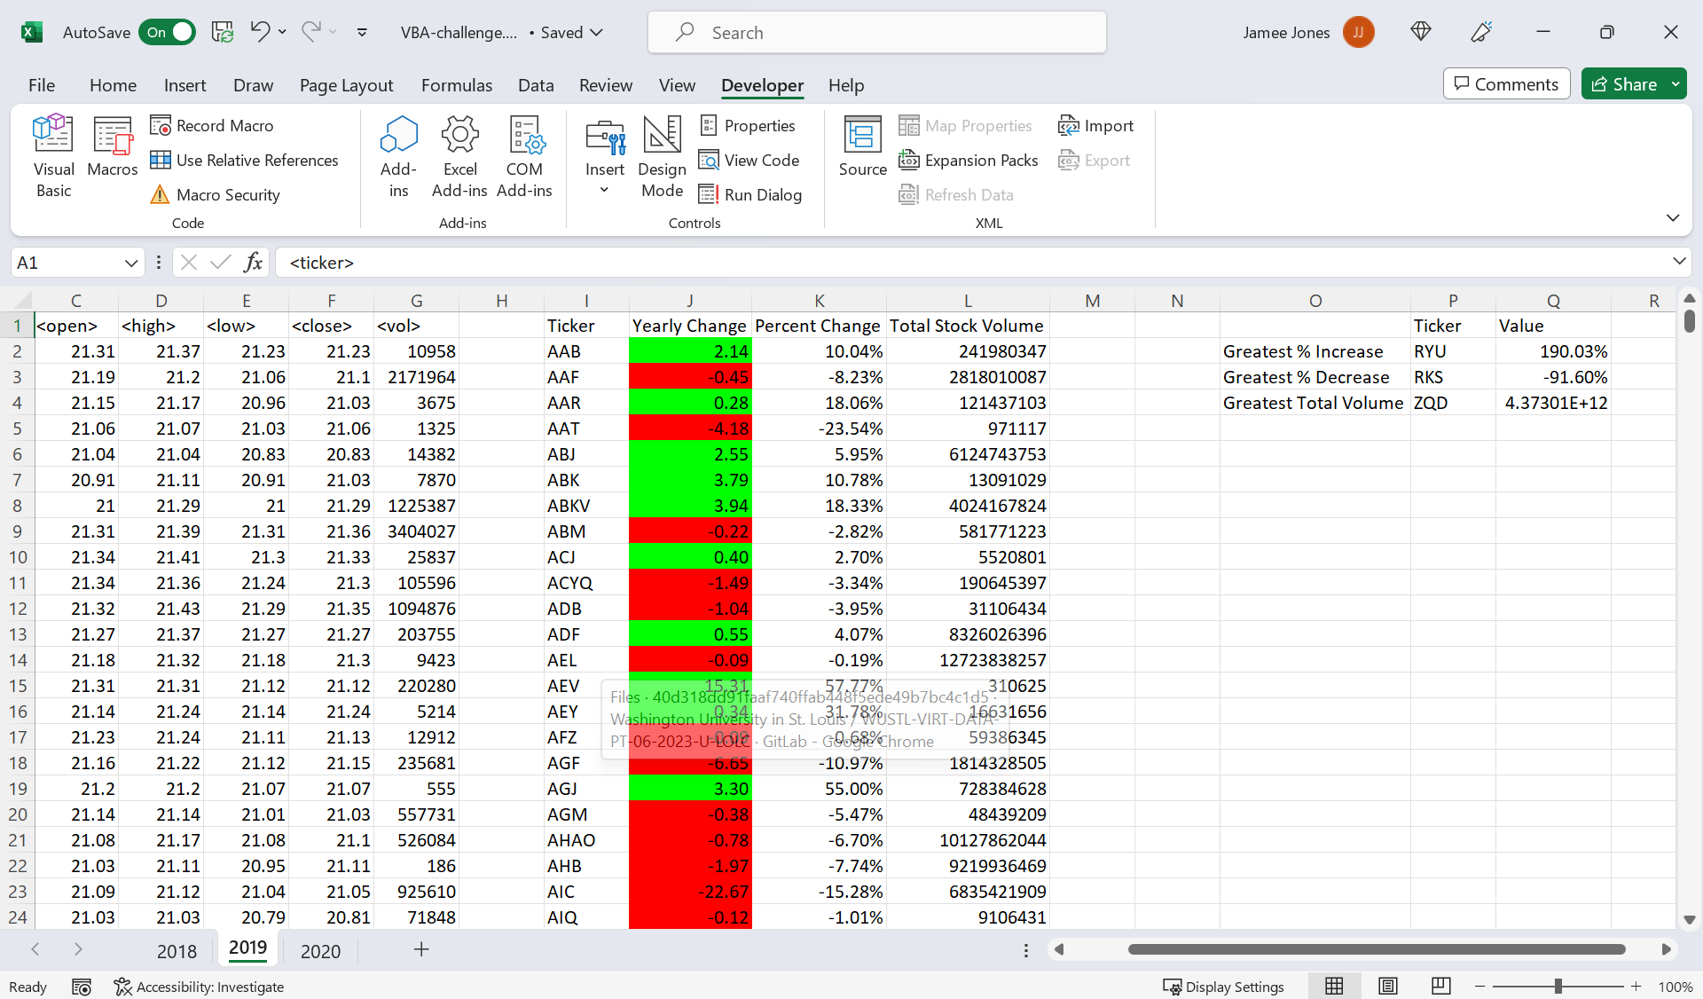The height and width of the screenshot is (999, 1703).
Task: Open the 2020 sheet tab
Action: [x=320, y=950]
